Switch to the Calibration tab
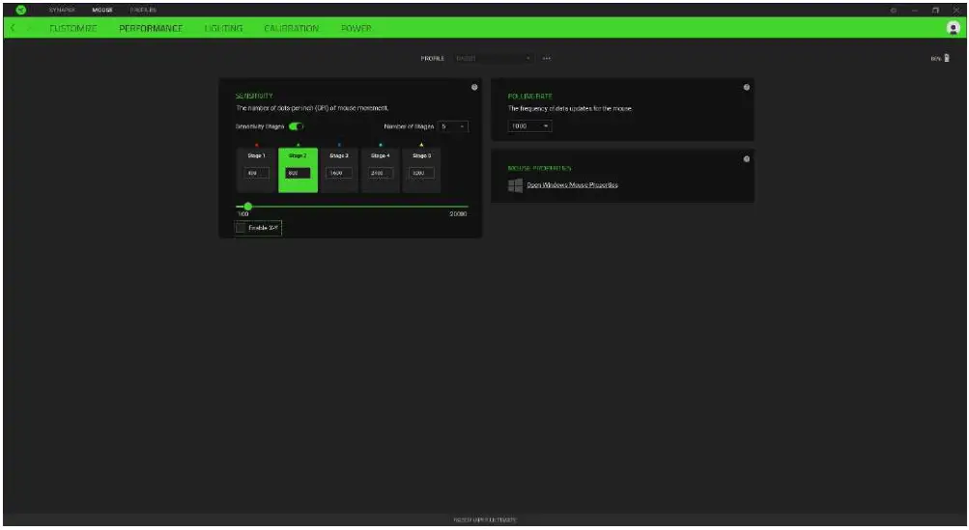 (291, 28)
